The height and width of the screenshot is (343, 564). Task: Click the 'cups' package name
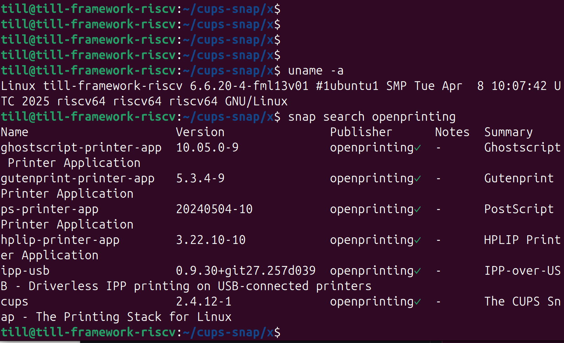(15, 302)
